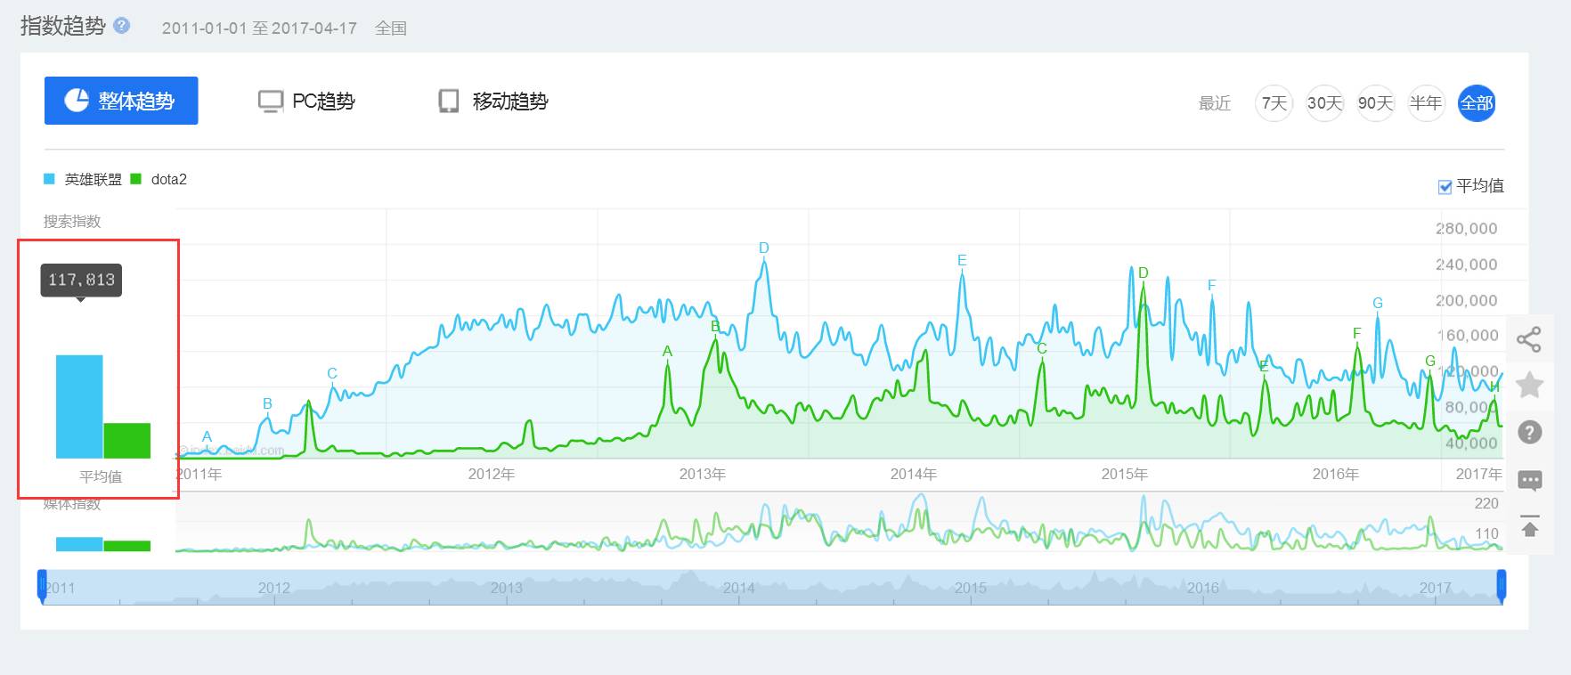This screenshot has height=675, width=1571.
Task: Toggle the 平均值 checkbox
Action: click(x=1445, y=187)
